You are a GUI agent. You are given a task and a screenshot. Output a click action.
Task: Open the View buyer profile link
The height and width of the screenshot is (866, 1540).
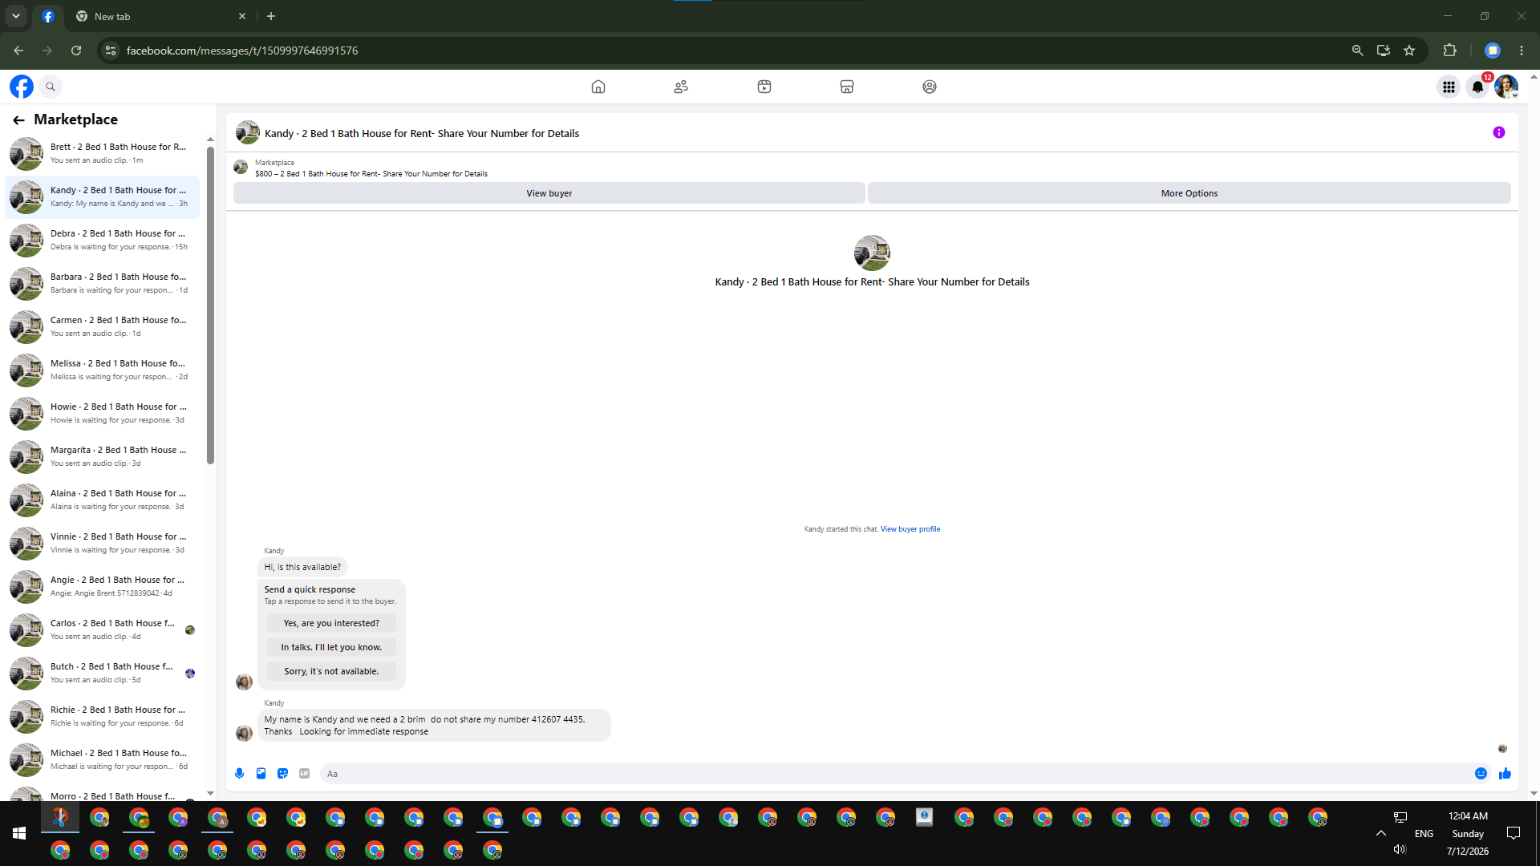(x=910, y=529)
